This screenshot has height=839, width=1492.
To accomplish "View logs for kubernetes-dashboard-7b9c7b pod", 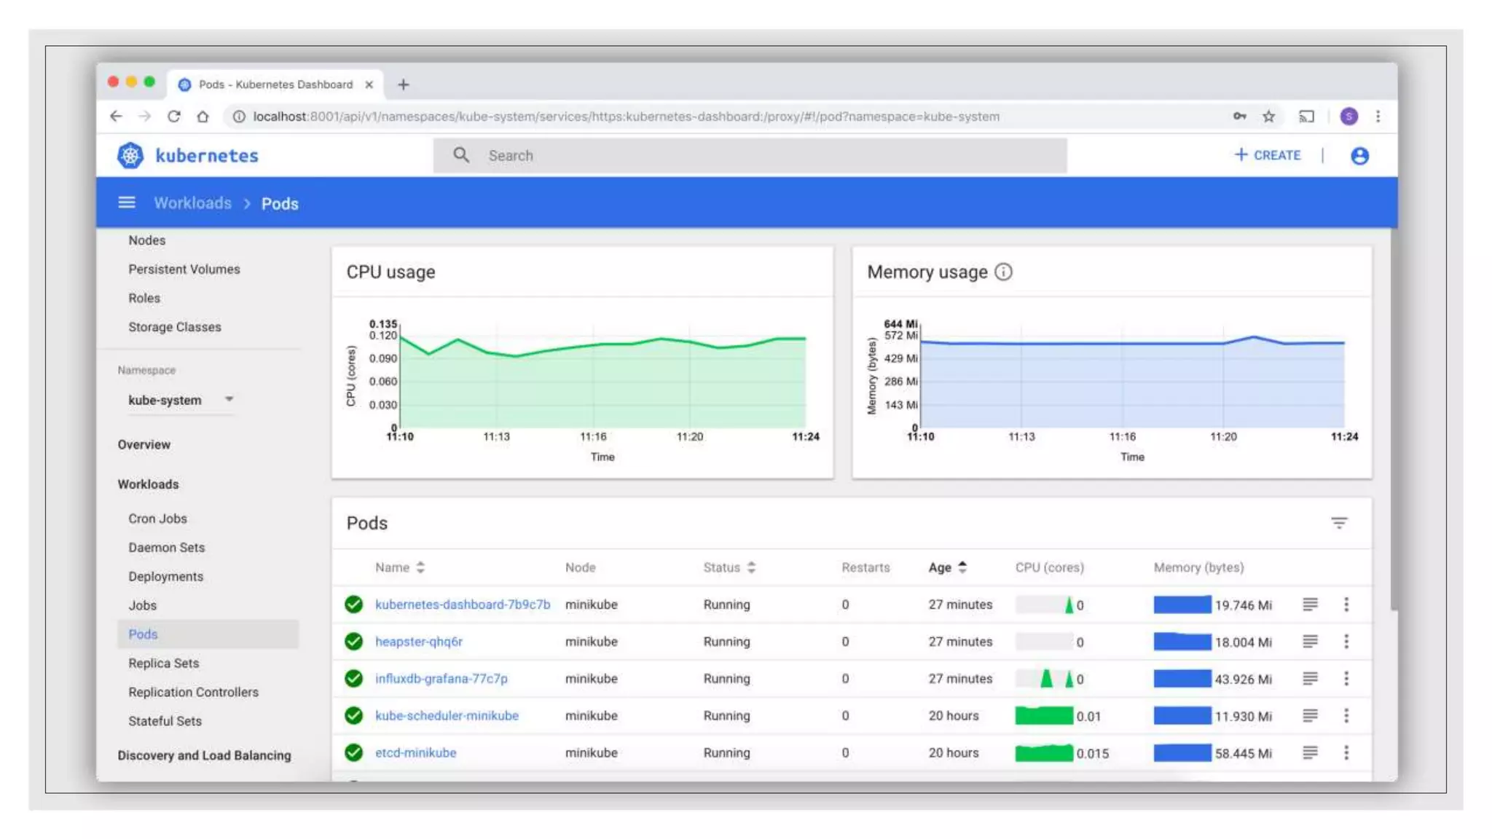I will 1310,604.
